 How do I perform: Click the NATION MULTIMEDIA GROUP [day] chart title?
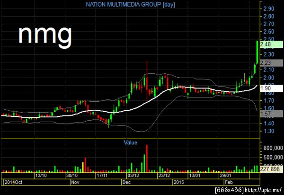131,4
